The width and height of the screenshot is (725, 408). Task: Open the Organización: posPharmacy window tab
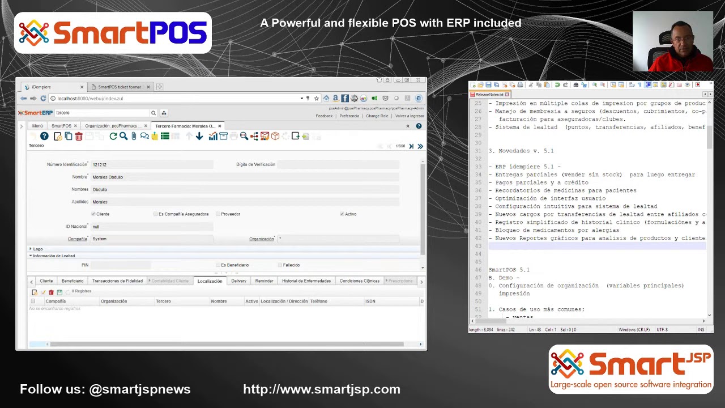[x=116, y=126]
